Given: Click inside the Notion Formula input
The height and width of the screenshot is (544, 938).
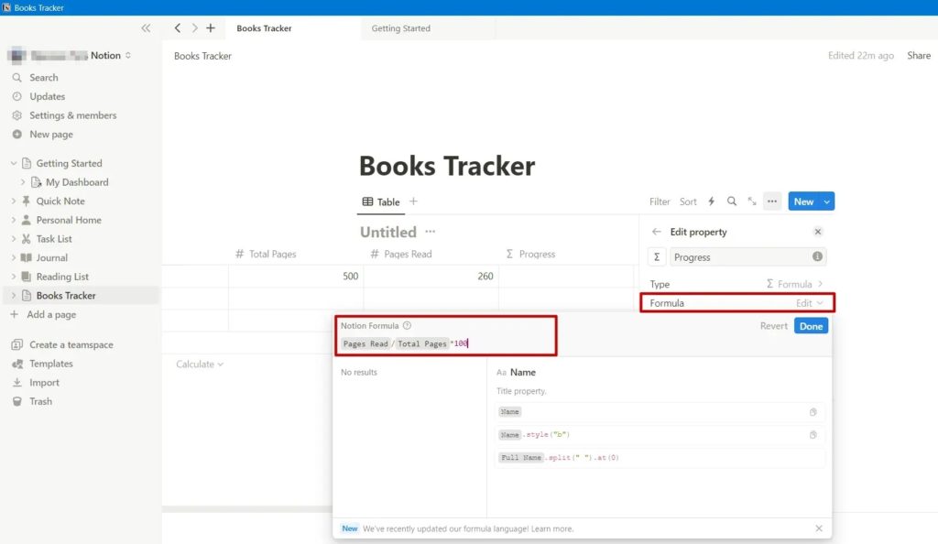Looking at the screenshot, I should point(446,343).
